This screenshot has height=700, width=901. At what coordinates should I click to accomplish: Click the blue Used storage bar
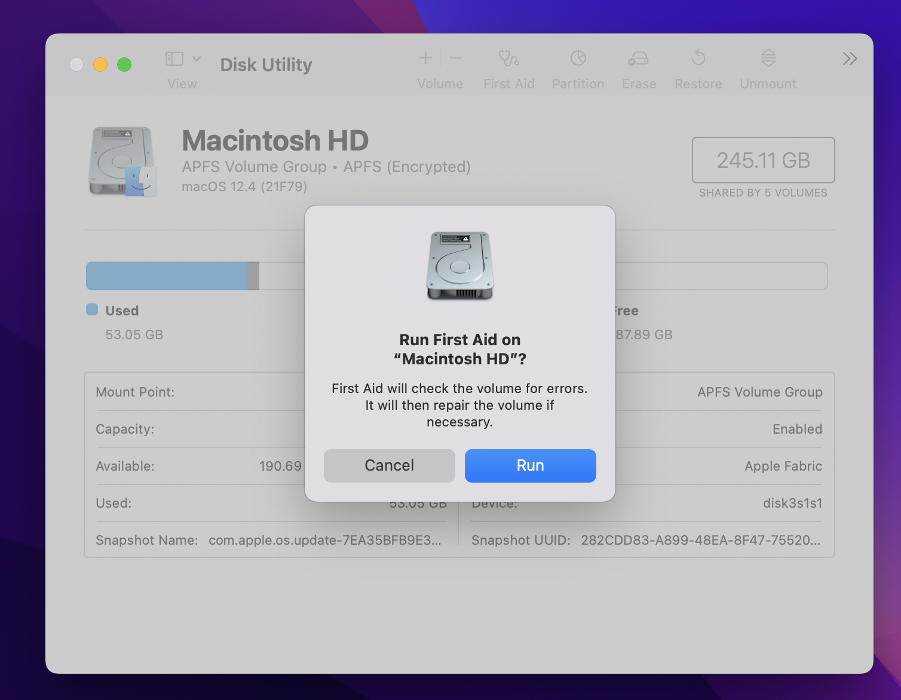click(167, 276)
